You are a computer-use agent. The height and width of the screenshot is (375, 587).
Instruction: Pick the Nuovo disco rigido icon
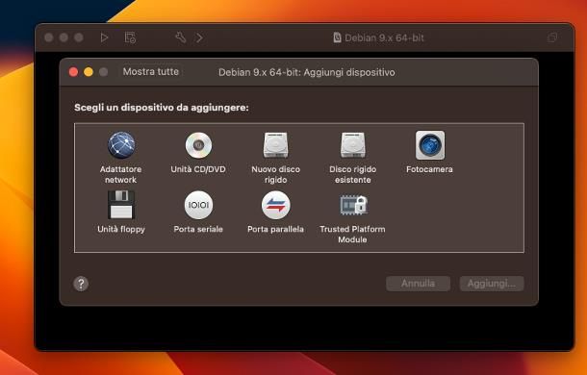pyautogui.click(x=275, y=145)
